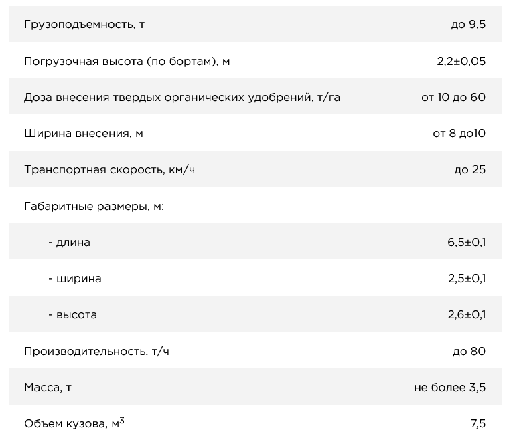Click the "Транспортная скорость, км/ч" label
513x446 pixels.
(x=110, y=170)
